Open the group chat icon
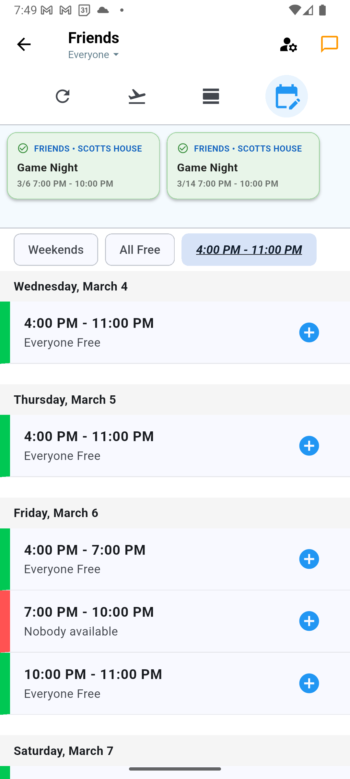 point(330,44)
